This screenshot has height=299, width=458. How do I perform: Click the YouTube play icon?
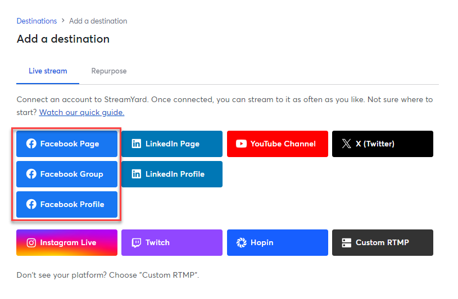[x=241, y=144]
